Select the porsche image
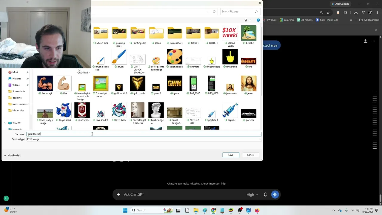 click(x=249, y=113)
